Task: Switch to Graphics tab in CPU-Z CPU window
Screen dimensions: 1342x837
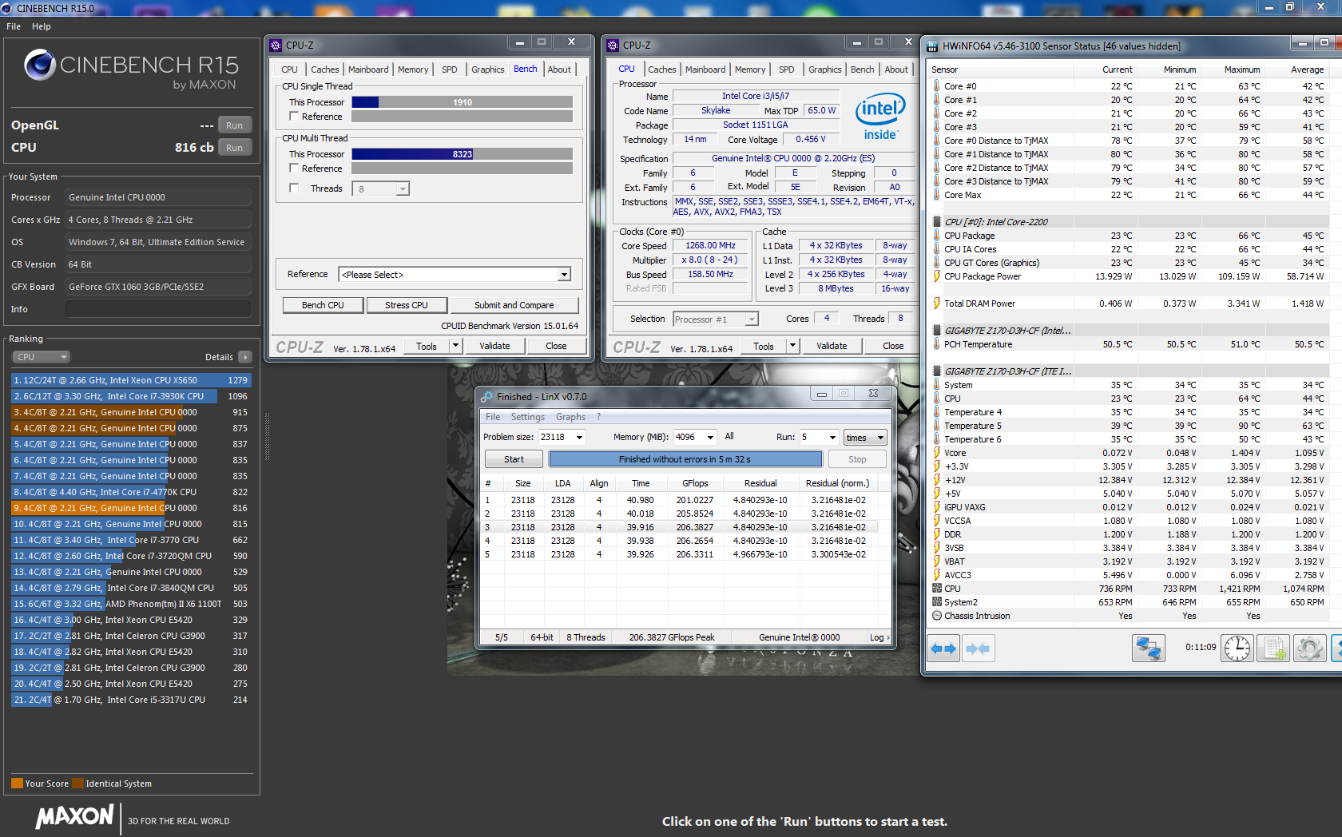Action: tap(825, 69)
